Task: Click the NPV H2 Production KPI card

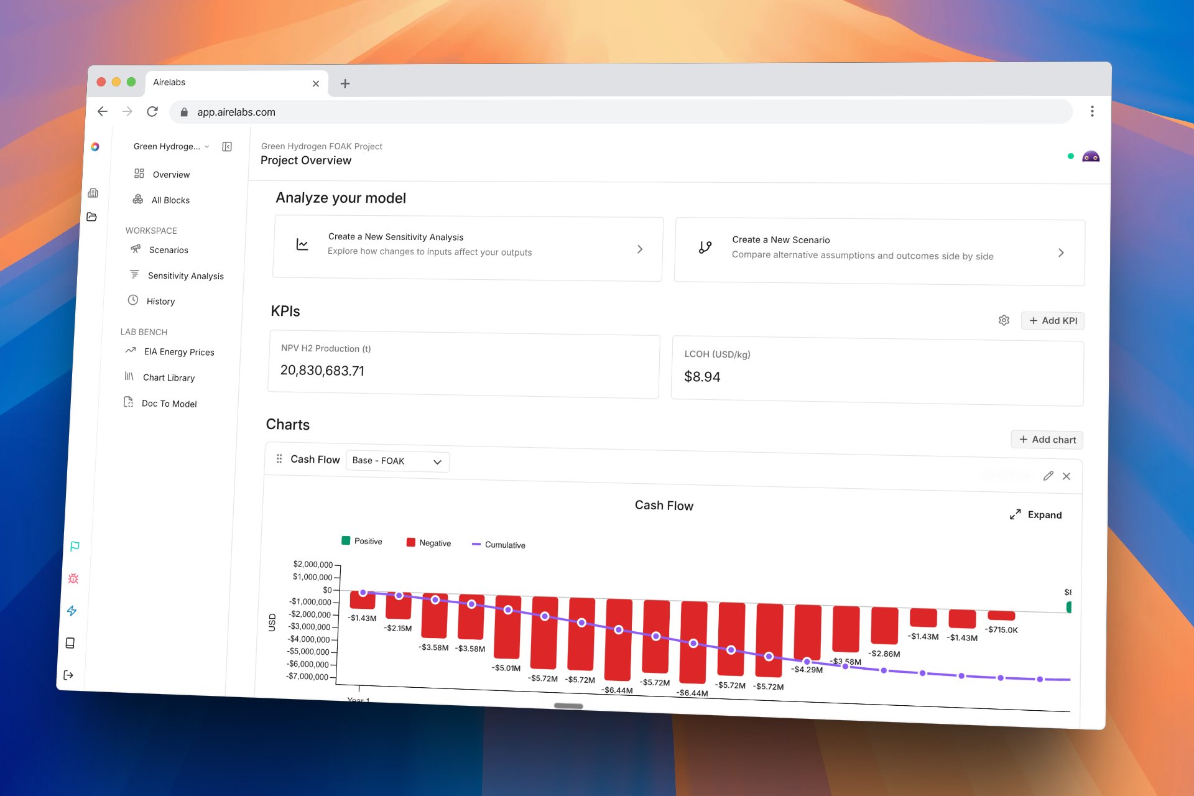Action: [463, 364]
